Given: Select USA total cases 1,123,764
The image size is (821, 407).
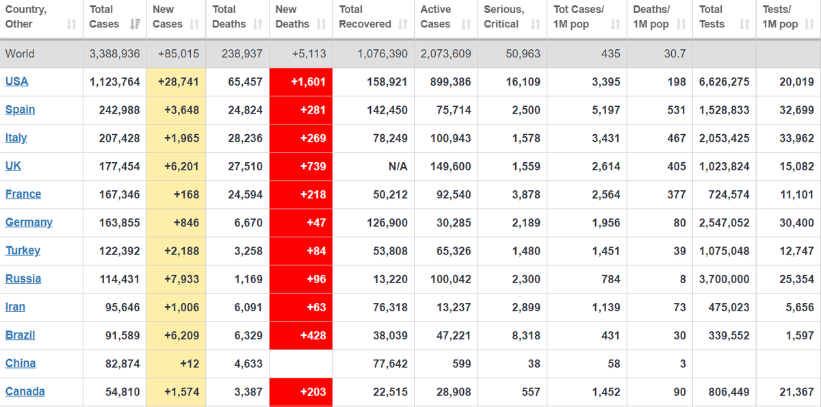Looking at the screenshot, I should (115, 81).
